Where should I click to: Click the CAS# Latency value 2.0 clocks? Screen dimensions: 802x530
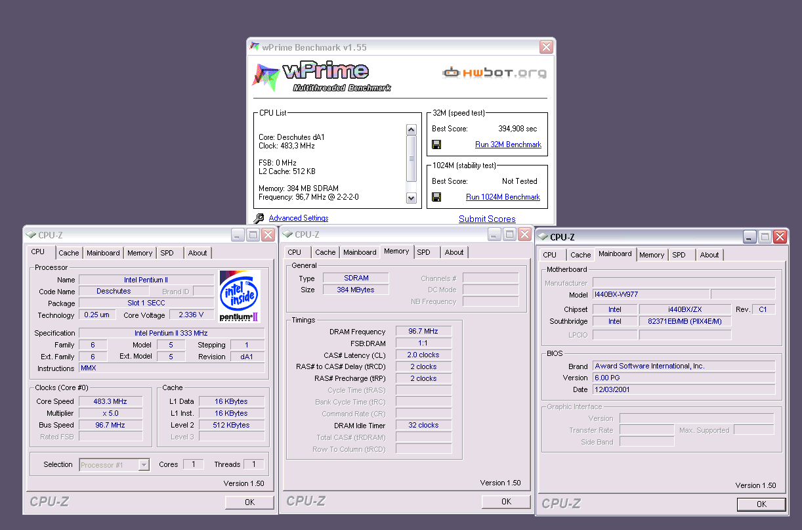[423, 355]
